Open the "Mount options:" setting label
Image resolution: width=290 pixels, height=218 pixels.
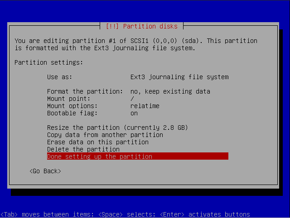(x=72, y=106)
